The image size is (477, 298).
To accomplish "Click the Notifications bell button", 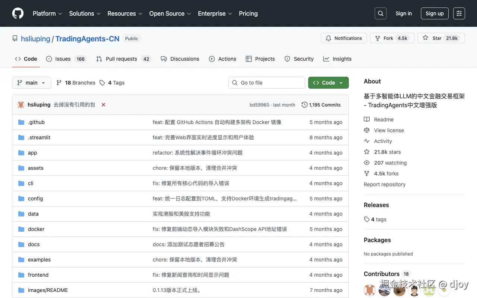I will (x=344, y=38).
